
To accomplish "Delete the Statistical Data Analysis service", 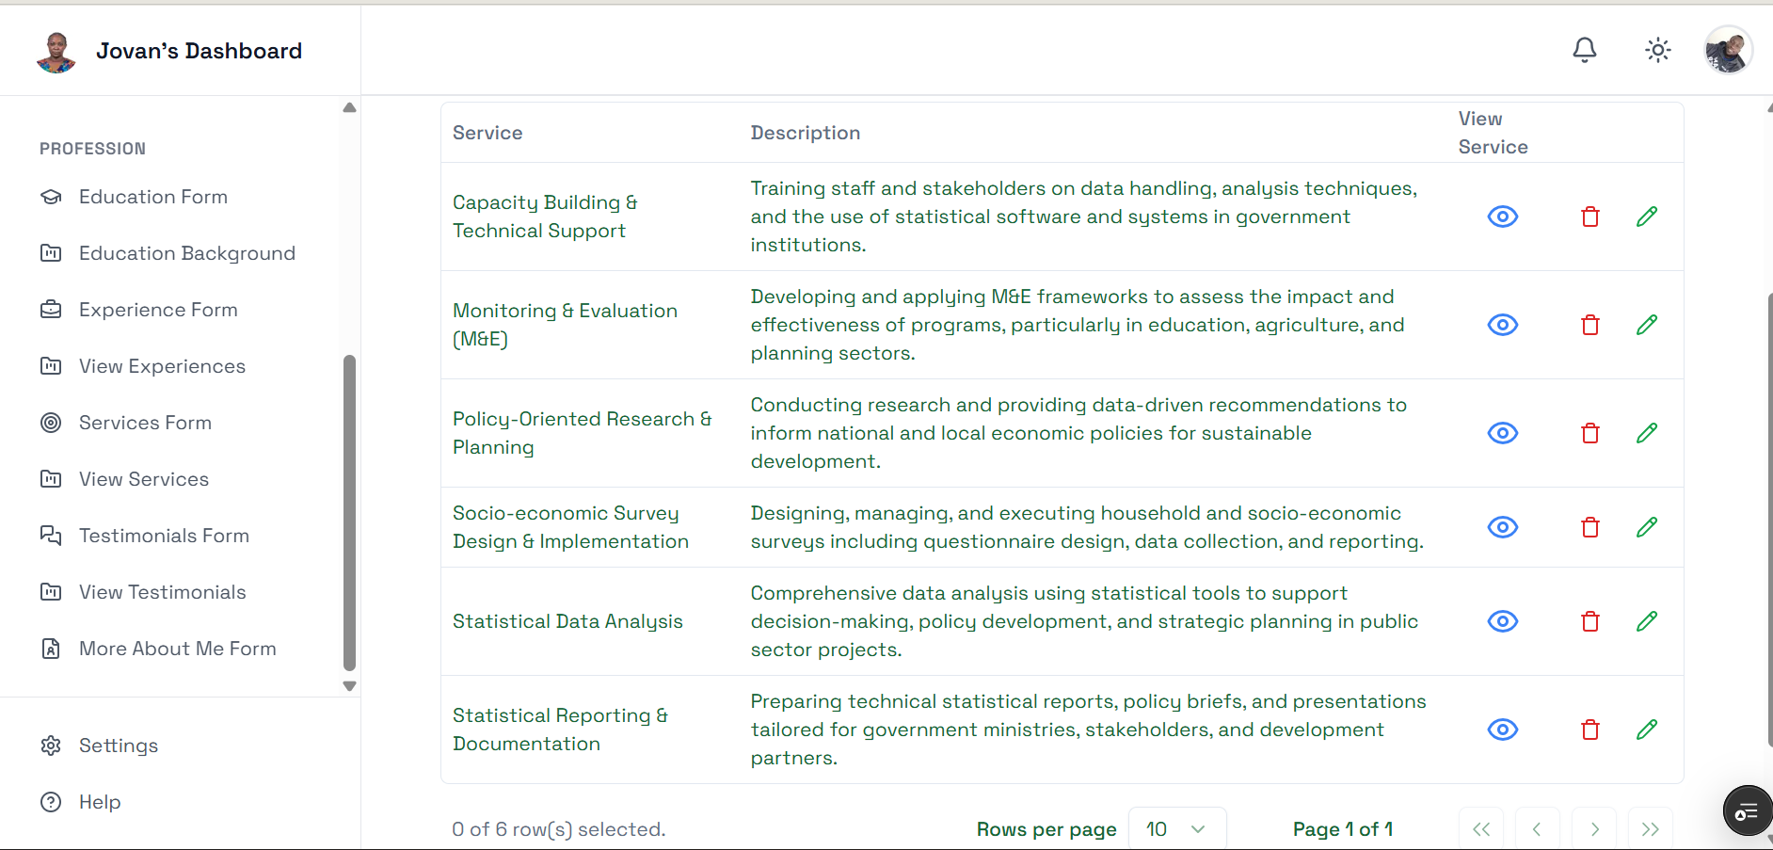I will click(1590, 621).
